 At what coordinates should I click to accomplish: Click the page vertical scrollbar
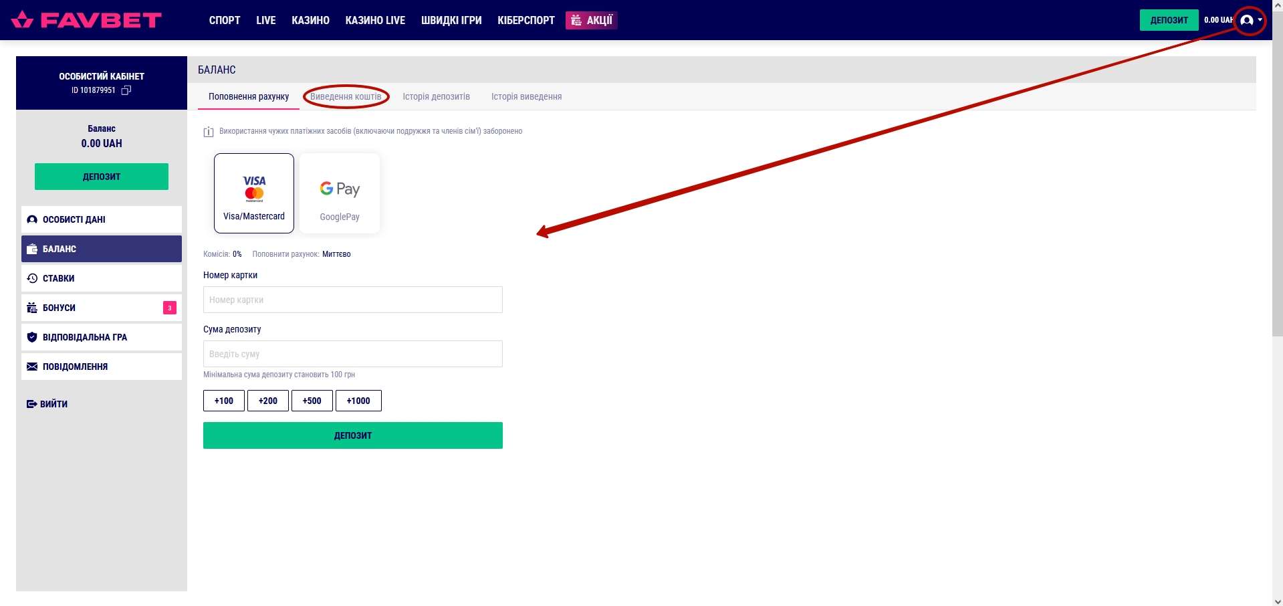coord(1277,201)
